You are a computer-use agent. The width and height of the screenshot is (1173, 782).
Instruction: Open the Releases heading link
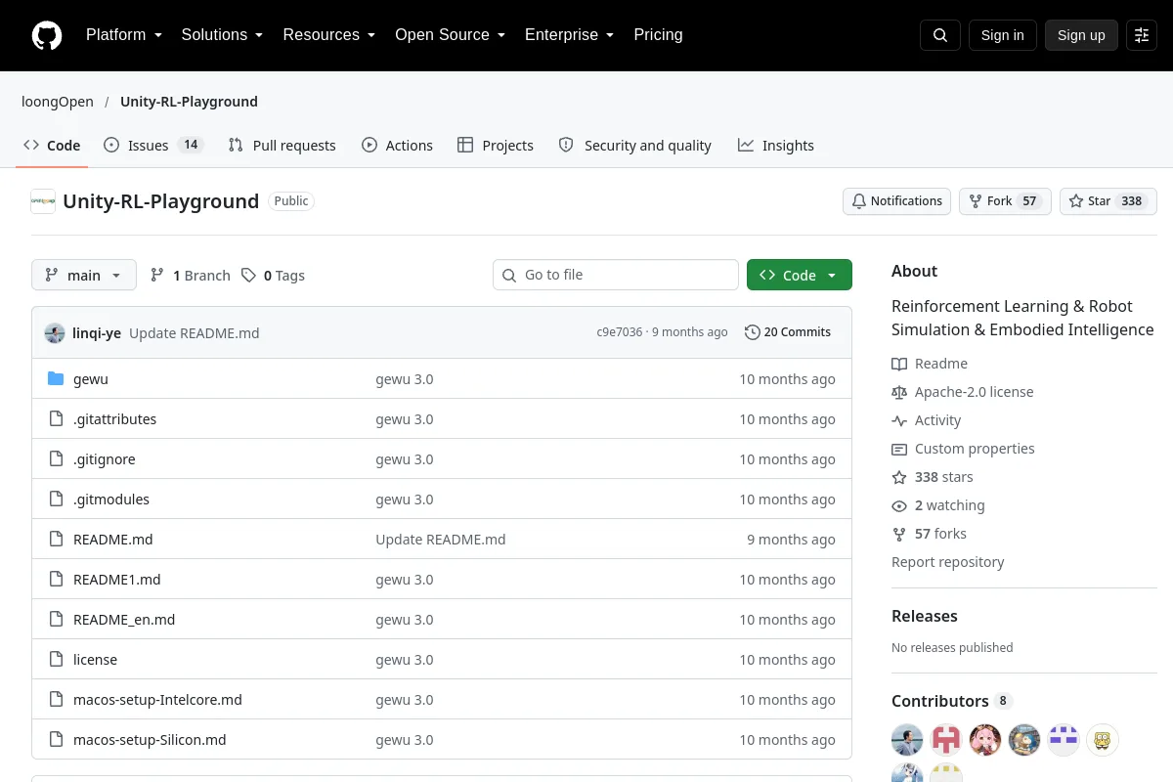coord(925,616)
